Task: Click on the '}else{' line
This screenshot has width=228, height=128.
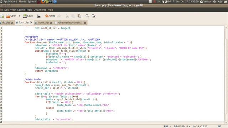Action: [50, 108]
